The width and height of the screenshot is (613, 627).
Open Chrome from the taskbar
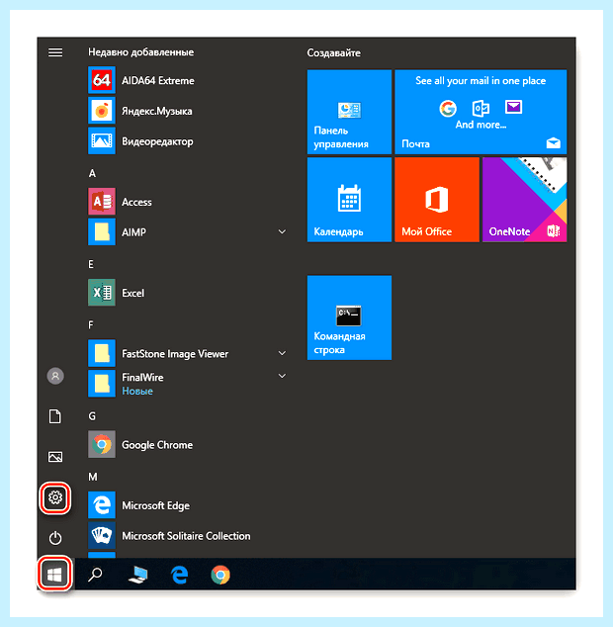pos(220,575)
